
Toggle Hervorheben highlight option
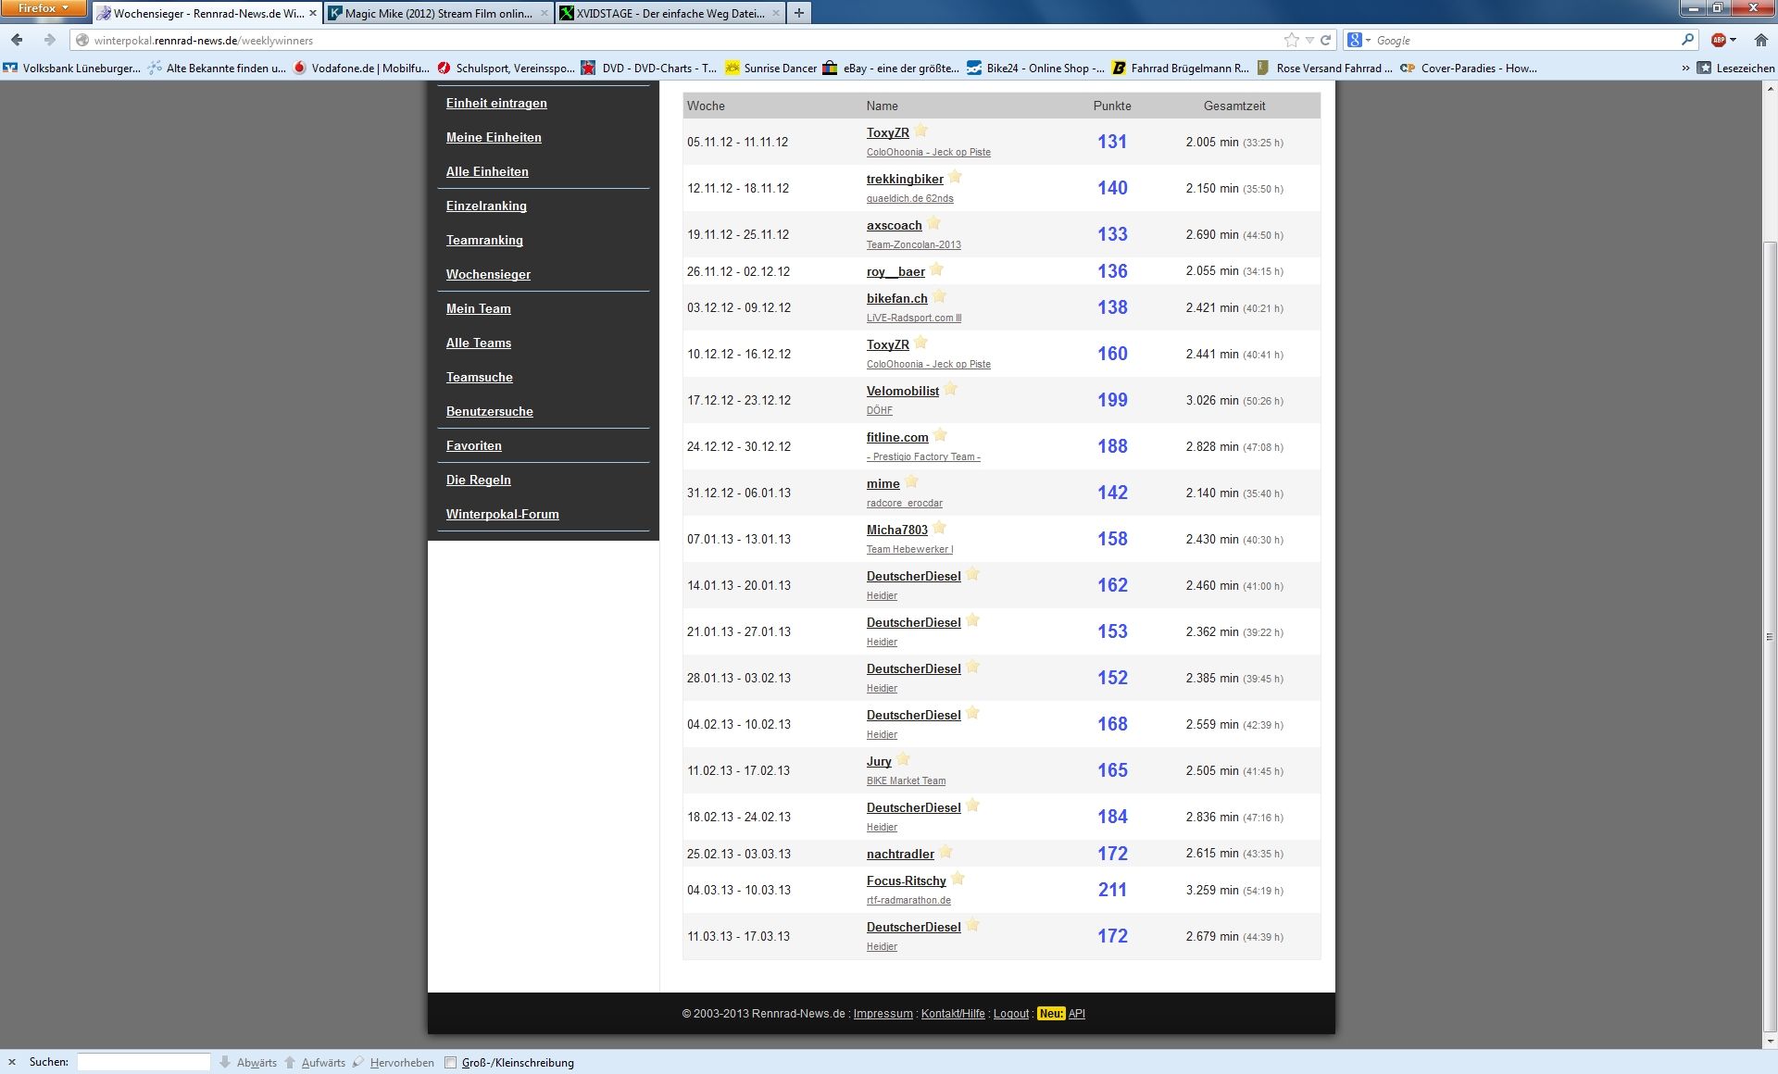(x=401, y=1062)
